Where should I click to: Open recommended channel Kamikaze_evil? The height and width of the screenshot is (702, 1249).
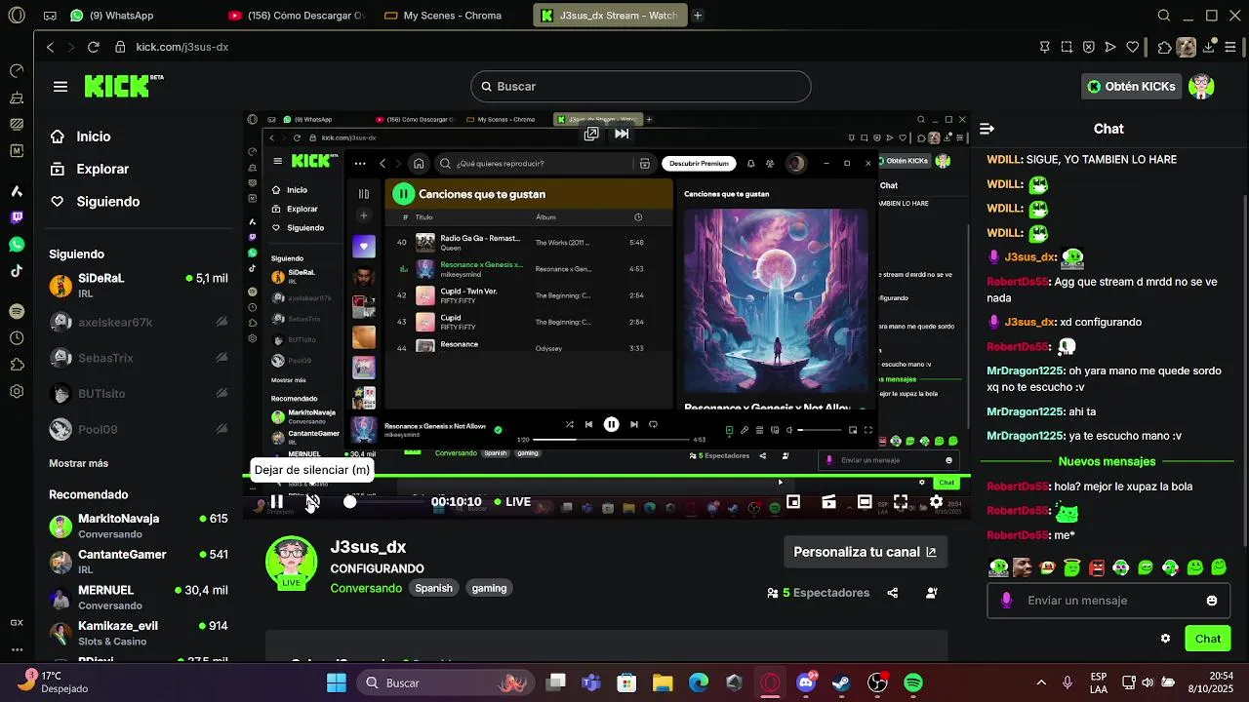pyautogui.click(x=139, y=633)
